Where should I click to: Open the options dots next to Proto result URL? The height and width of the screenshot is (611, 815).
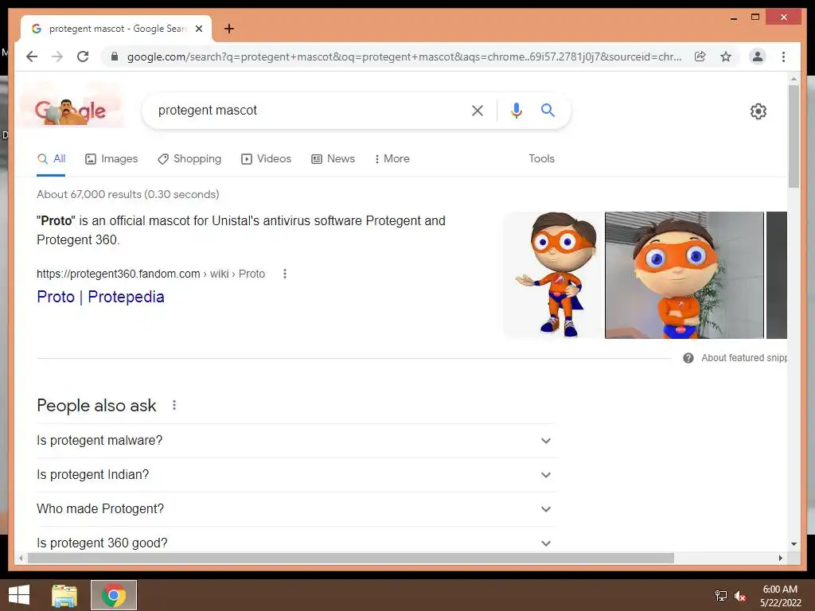click(x=285, y=274)
